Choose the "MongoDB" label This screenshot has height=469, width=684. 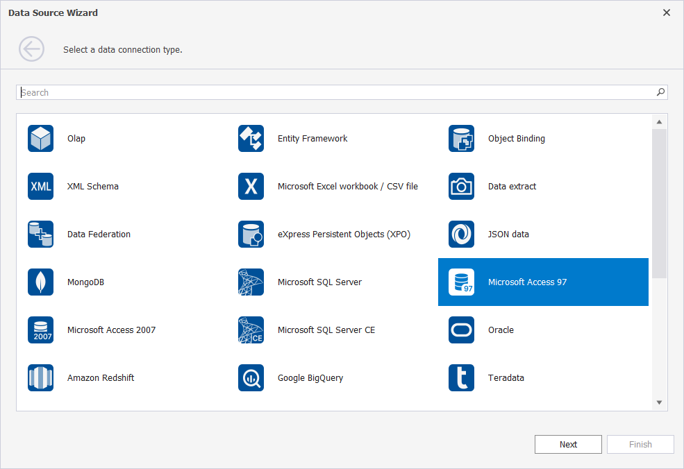click(x=85, y=282)
